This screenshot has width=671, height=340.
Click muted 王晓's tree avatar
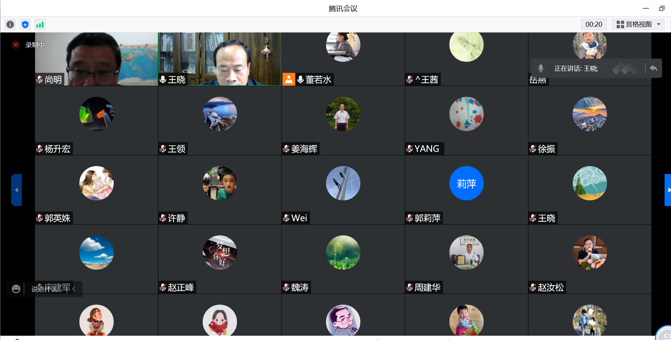click(x=590, y=183)
